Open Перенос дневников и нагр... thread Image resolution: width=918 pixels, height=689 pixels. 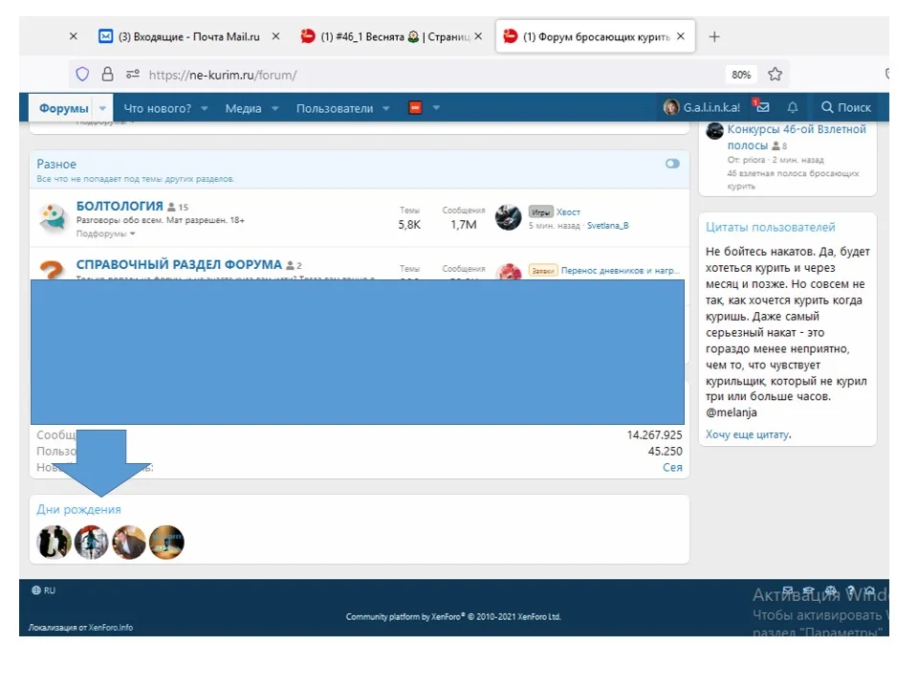(x=621, y=271)
